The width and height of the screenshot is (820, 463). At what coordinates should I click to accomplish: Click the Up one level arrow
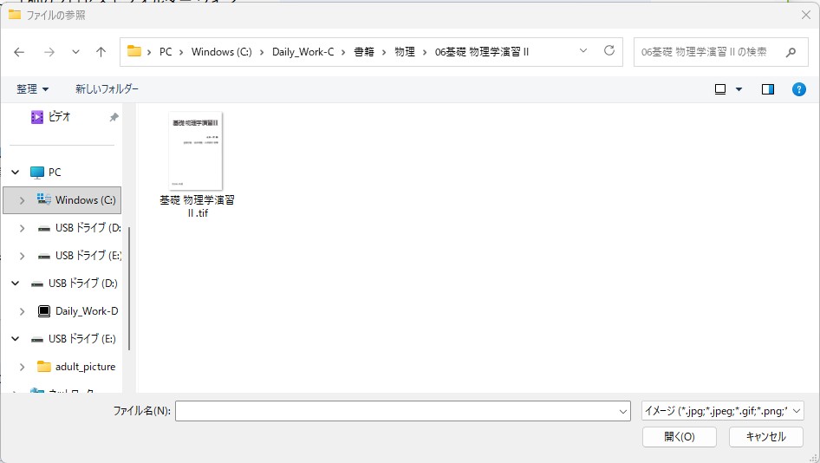(101, 52)
